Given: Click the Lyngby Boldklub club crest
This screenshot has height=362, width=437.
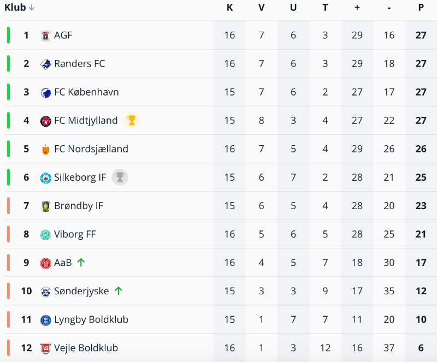Looking at the screenshot, I should coord(46,320).
